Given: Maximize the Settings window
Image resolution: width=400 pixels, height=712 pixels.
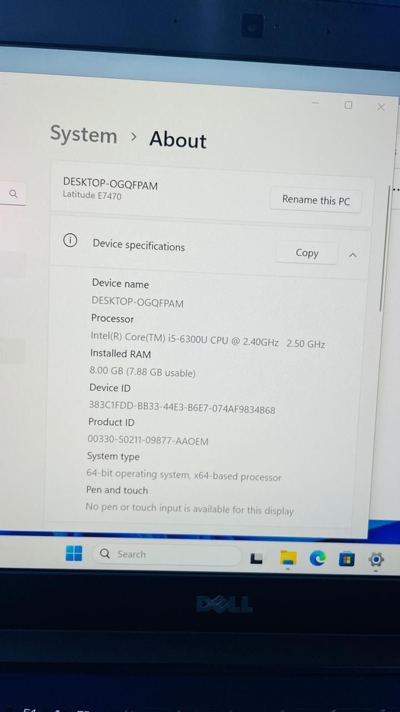Looking at the screenshot, I should (x=348, y=105).
